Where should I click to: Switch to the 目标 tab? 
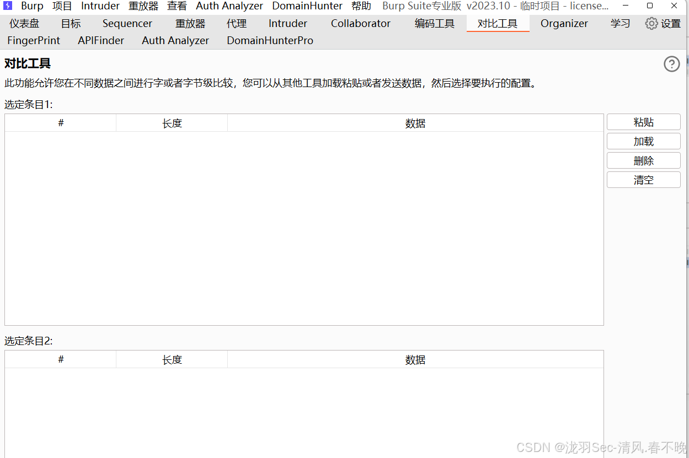(71, 24)
